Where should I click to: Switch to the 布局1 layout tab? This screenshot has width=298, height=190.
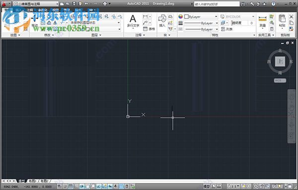tap(32, 181)
